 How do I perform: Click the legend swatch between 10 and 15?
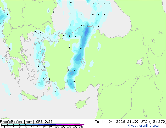(x=35, y=125)
